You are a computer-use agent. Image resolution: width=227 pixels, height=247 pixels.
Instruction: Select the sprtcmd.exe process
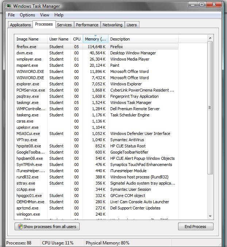point(96,208)
